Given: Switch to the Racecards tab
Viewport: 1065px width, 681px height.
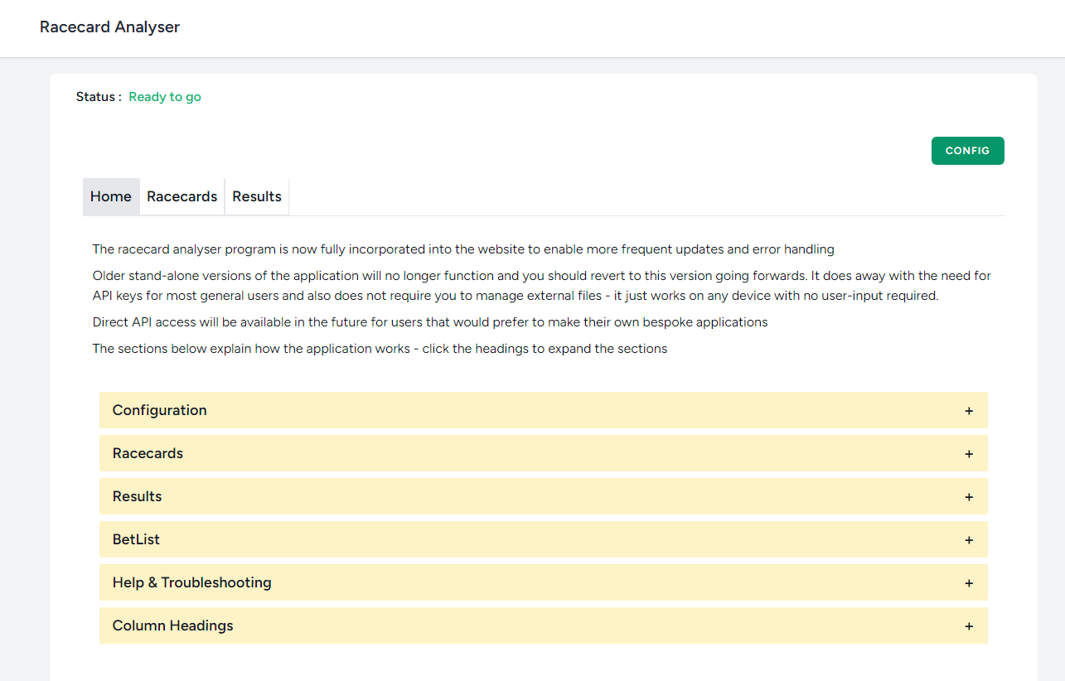Looking at the screenshot, I should point(182,196).
